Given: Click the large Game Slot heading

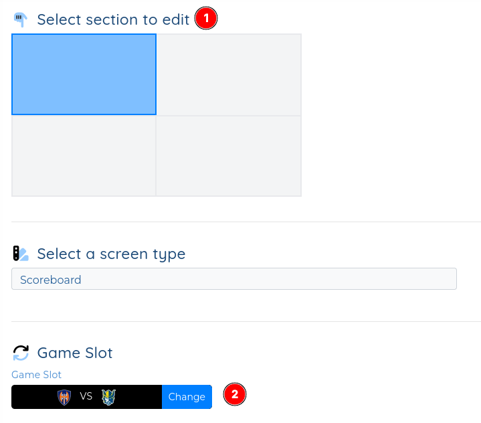Looking at the screenshot, I should point(75,353).
